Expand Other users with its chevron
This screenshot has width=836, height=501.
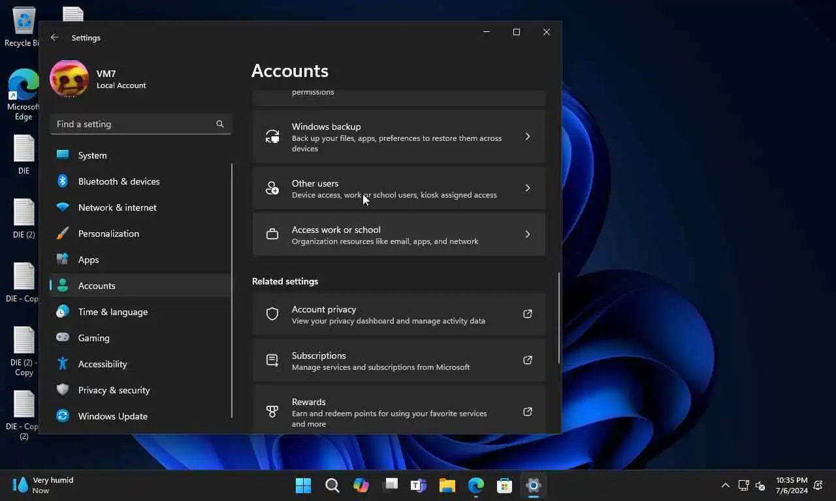tap(528, 188)
